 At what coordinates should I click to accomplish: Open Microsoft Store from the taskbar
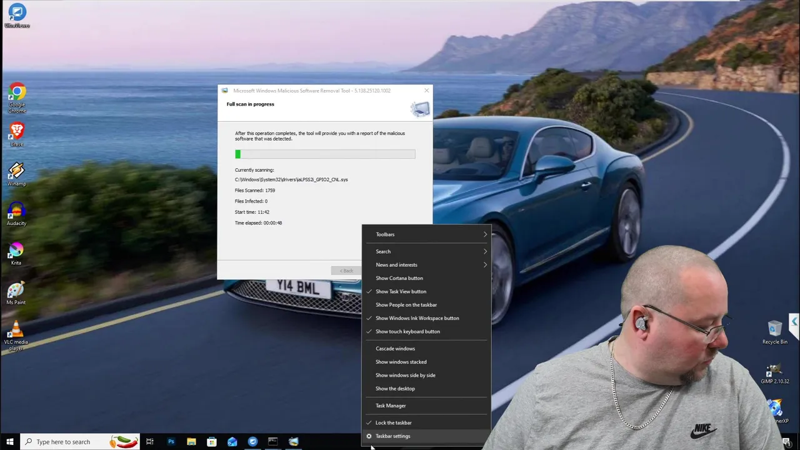(212, 442)
